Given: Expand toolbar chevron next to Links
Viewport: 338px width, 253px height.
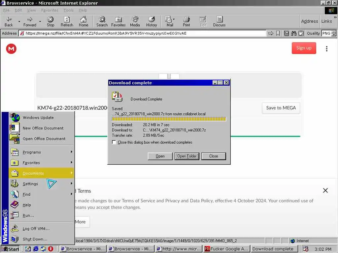Looking at the screenshot, I should point(335,17).
